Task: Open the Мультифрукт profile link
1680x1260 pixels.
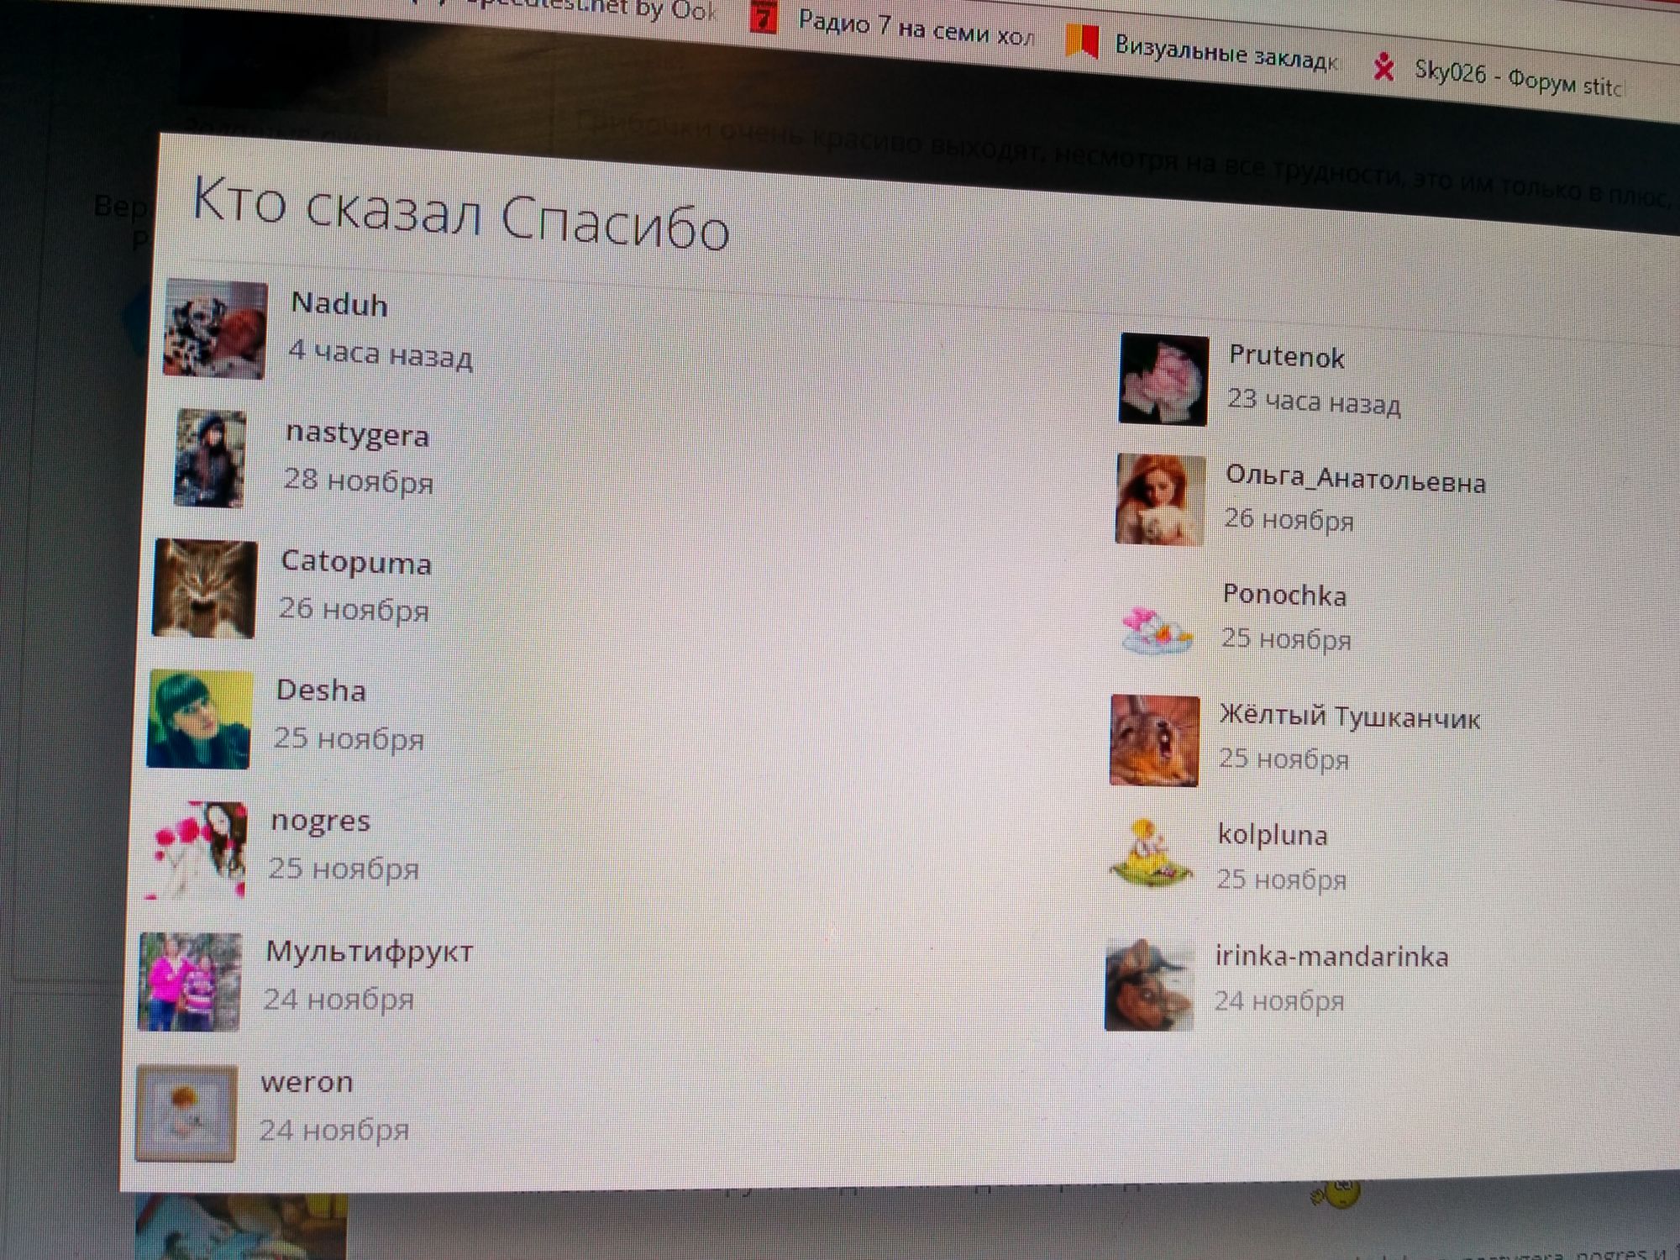Action: (x=369, y=952)
